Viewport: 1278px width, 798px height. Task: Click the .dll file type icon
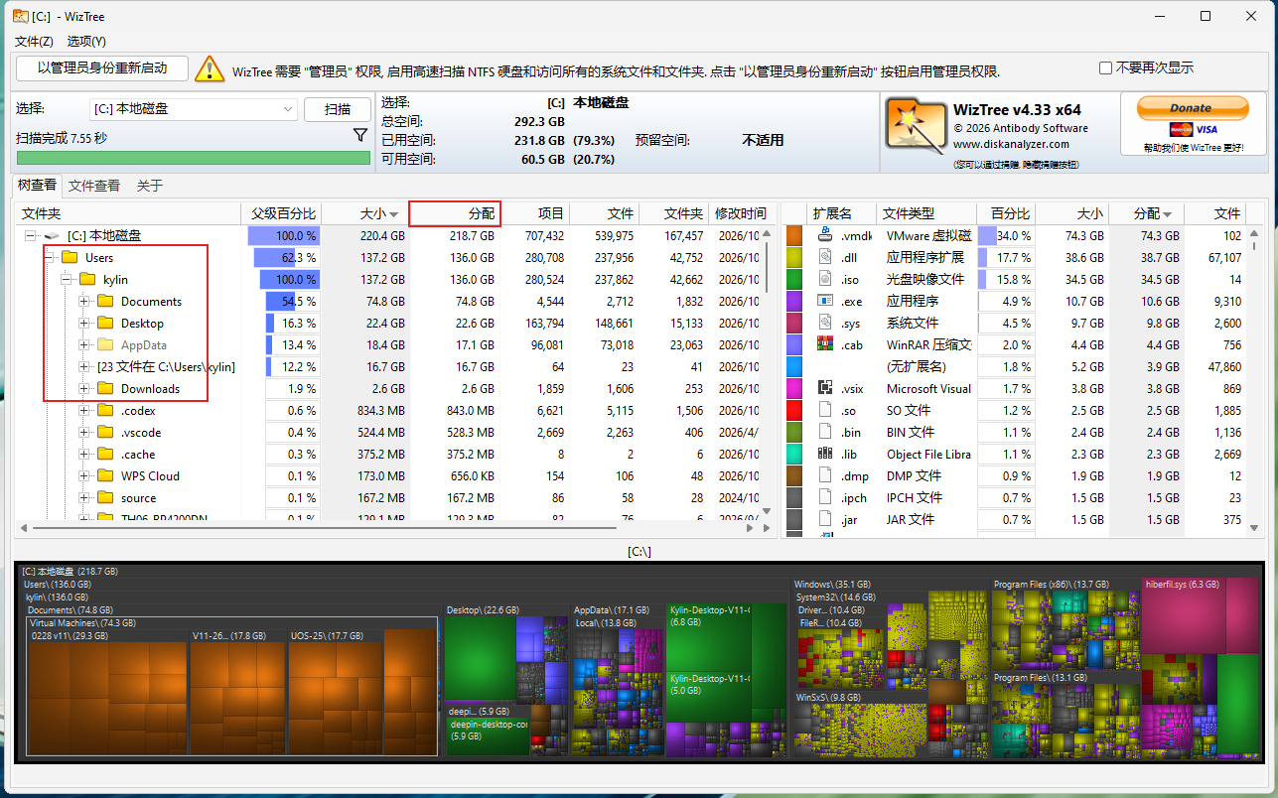pos(824,257)
